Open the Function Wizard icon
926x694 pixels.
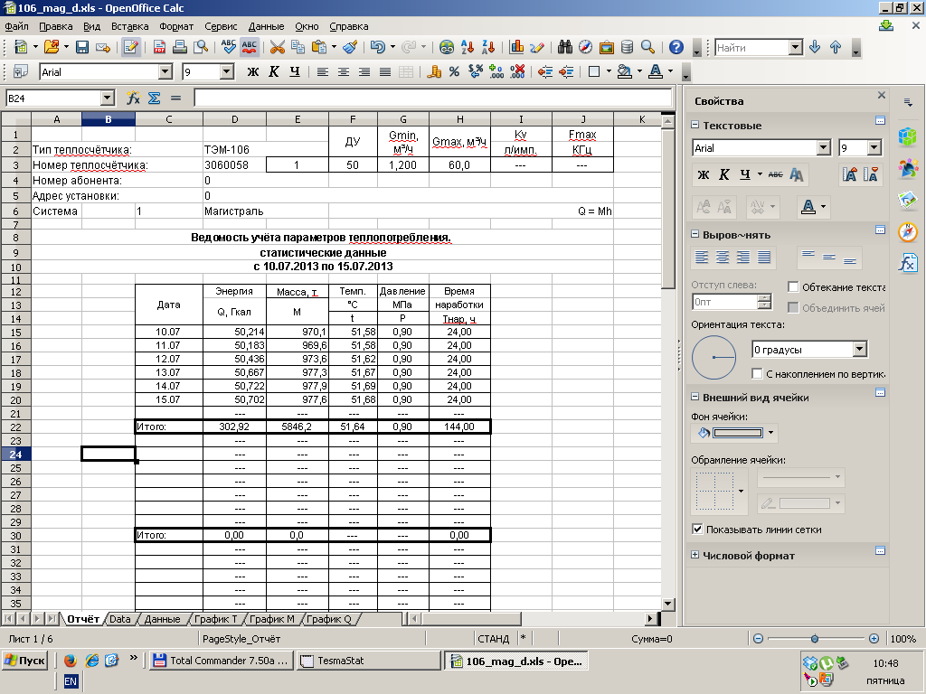[134, 98]
